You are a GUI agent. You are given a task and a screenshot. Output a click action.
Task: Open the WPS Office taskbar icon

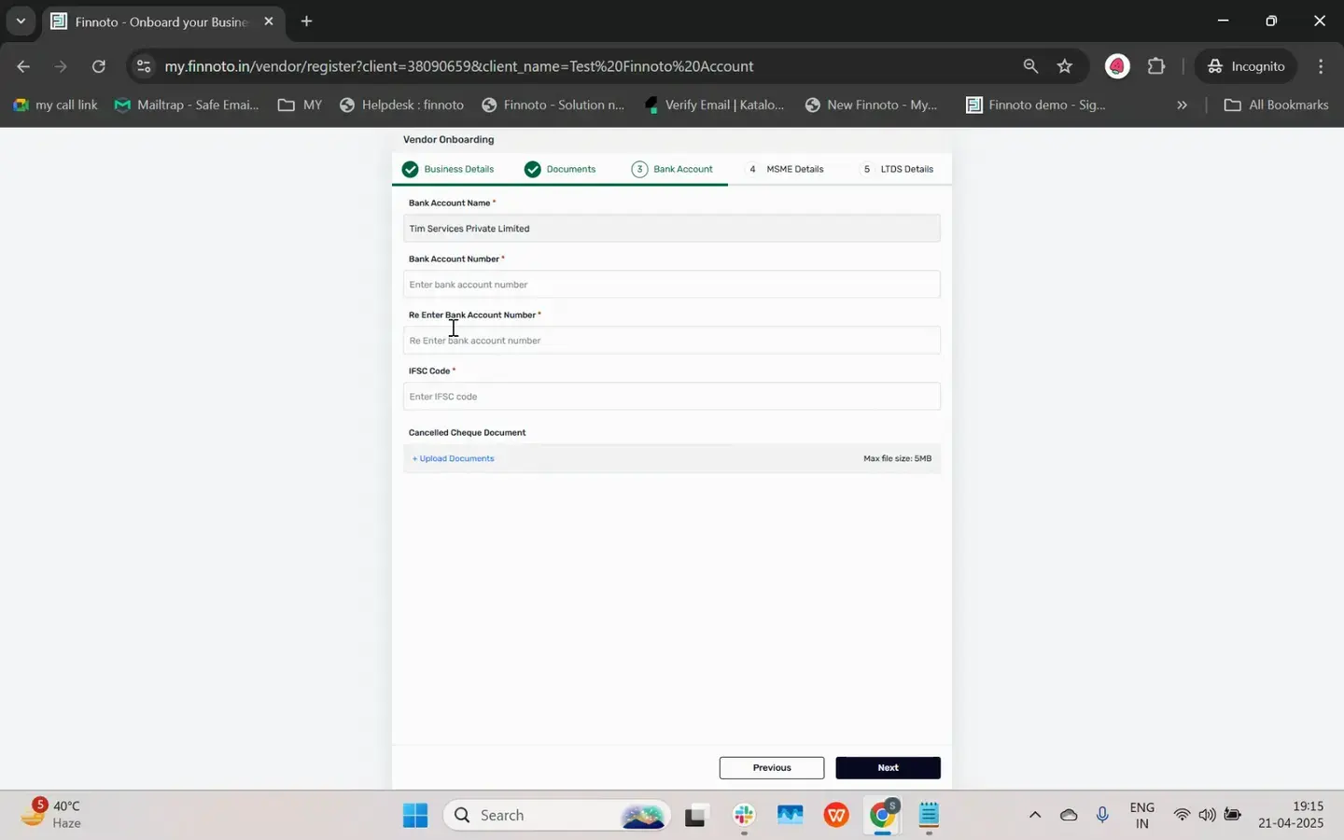(836, 815)
